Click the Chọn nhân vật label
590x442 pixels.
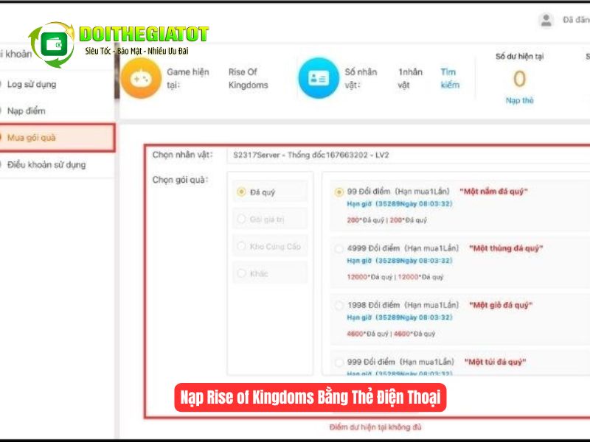pyautogui.click(x=182, y=155)
